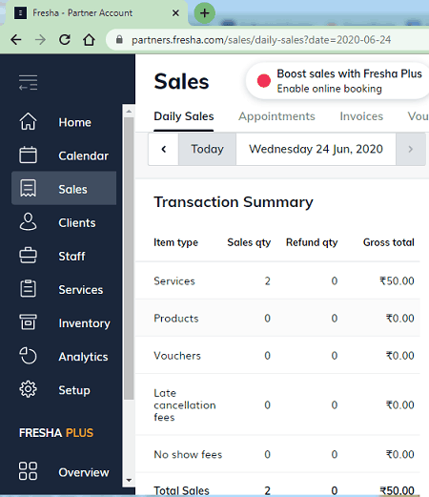Open the Calendar icon in the sidebar
429x497 pixels.
[x=28, y=155]
